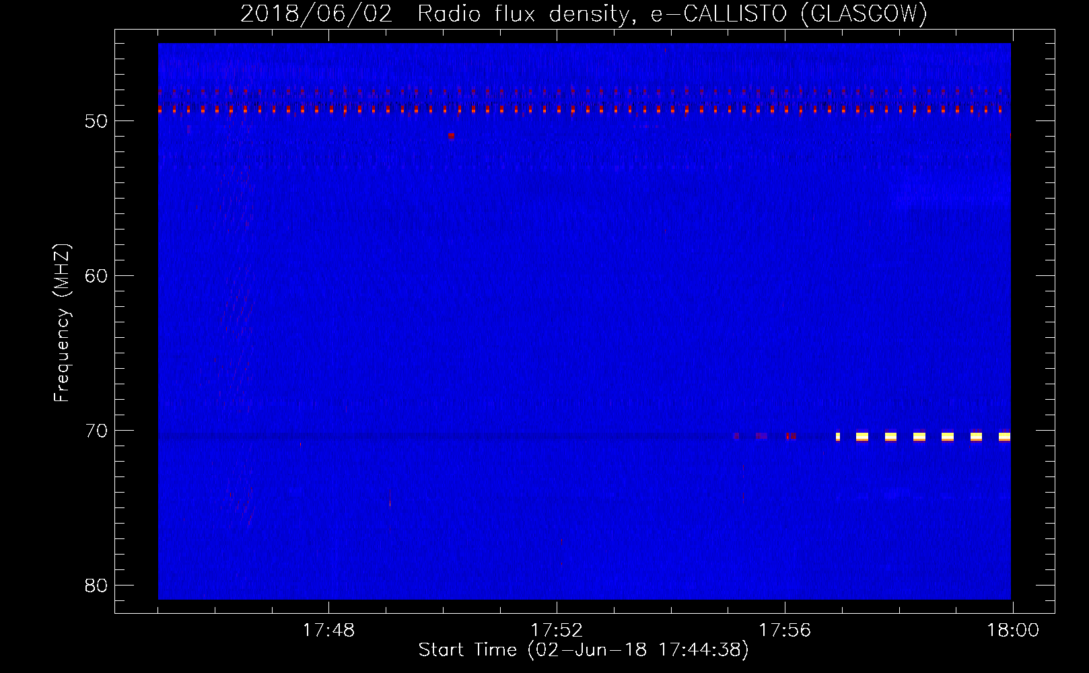The width and height of the screenshot is (1089, 673).
Task: Click the 'Frequency (MHZ)' axis label
Action: [61, 323]
